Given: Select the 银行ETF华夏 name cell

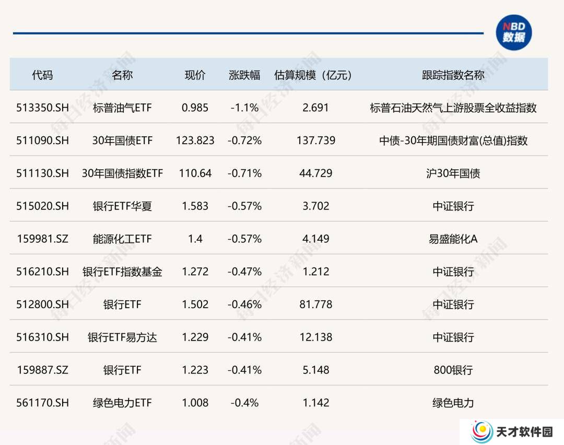Looking at the screenshot, I should (122, 206).
